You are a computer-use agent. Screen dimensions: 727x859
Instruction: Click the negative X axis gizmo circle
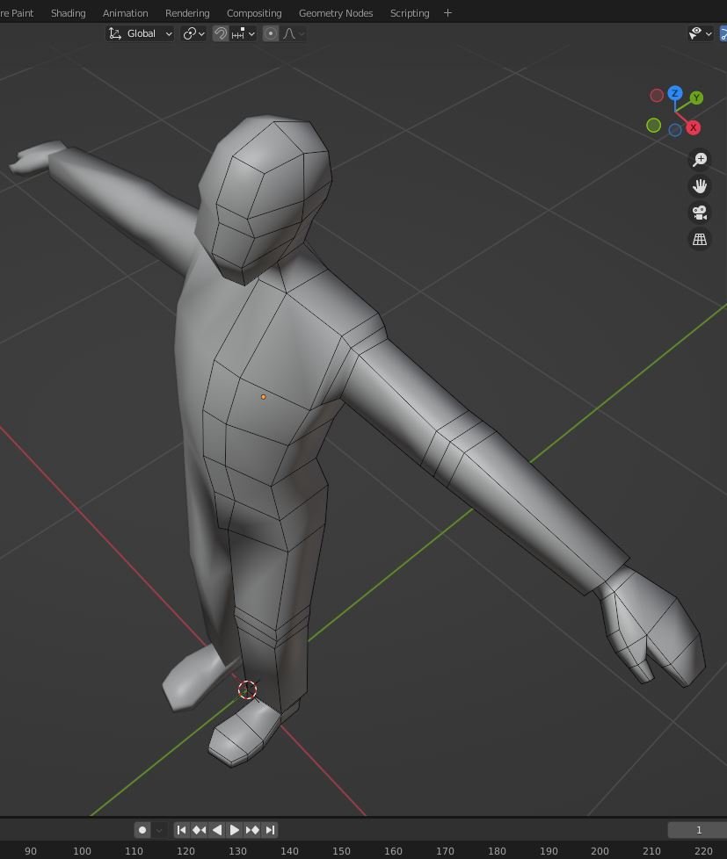(657, 96)
